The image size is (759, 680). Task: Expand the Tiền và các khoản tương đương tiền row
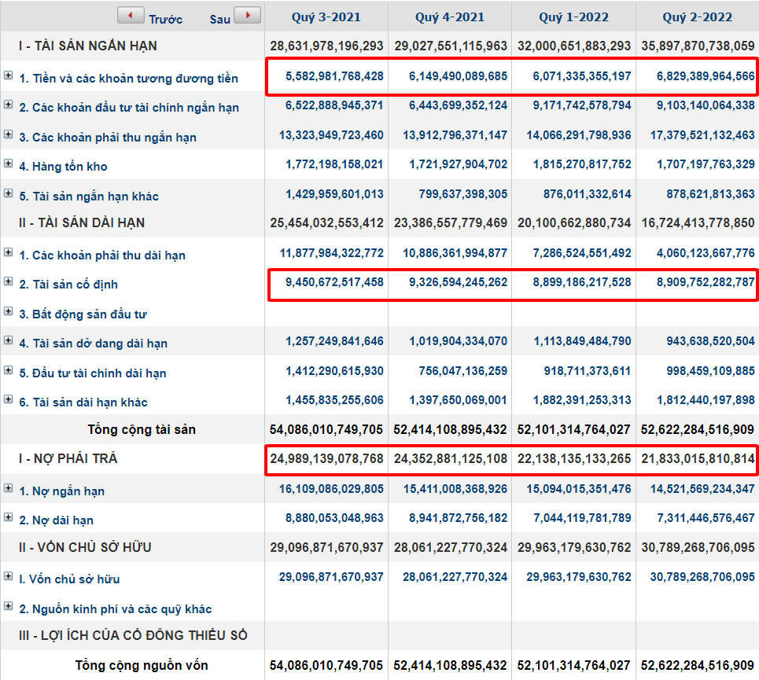9,76
